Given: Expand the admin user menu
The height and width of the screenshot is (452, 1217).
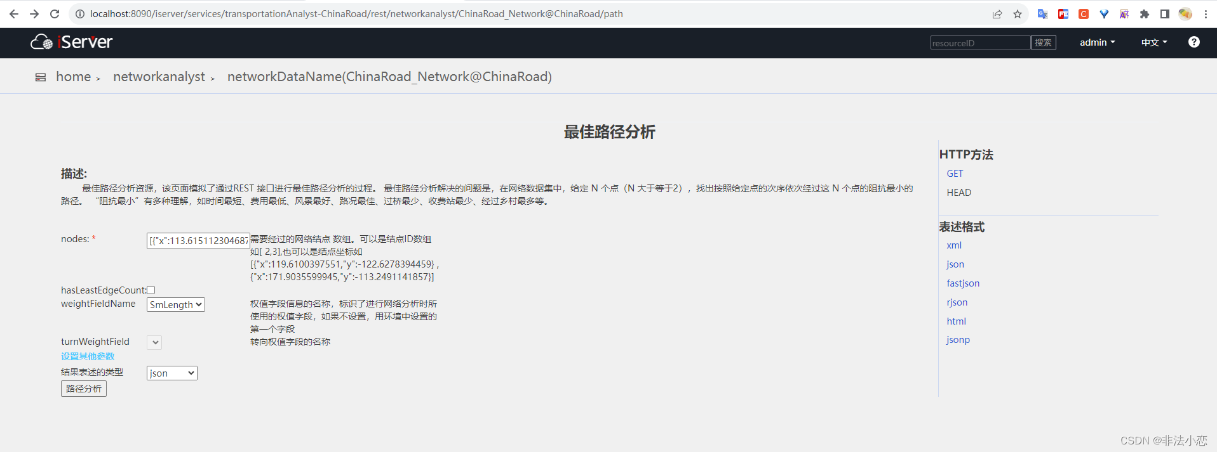Looking at the screenshot, I should pos(1098,42).
